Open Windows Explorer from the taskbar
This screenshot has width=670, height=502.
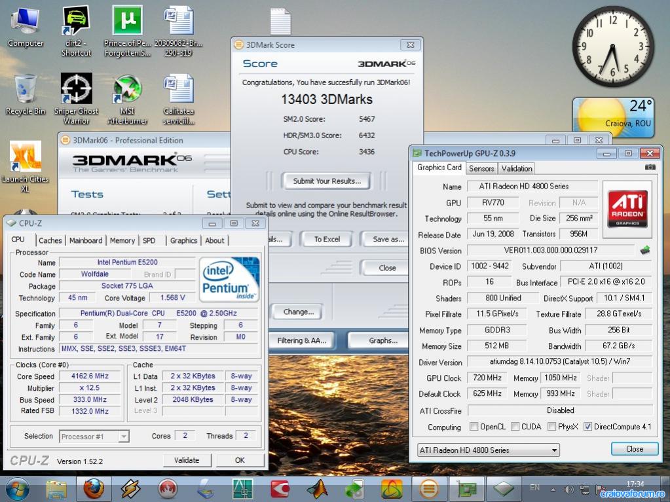56,489
